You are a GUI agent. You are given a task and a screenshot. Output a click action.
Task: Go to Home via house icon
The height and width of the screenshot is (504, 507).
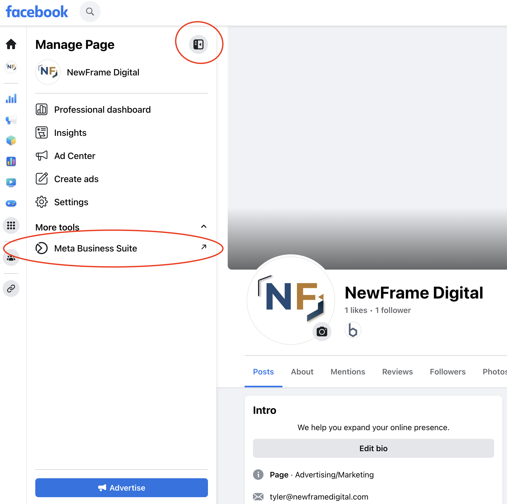point(11,44)
